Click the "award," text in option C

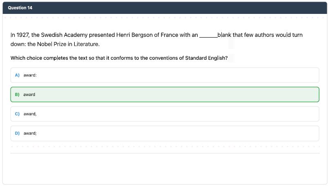tap(30, 114)
